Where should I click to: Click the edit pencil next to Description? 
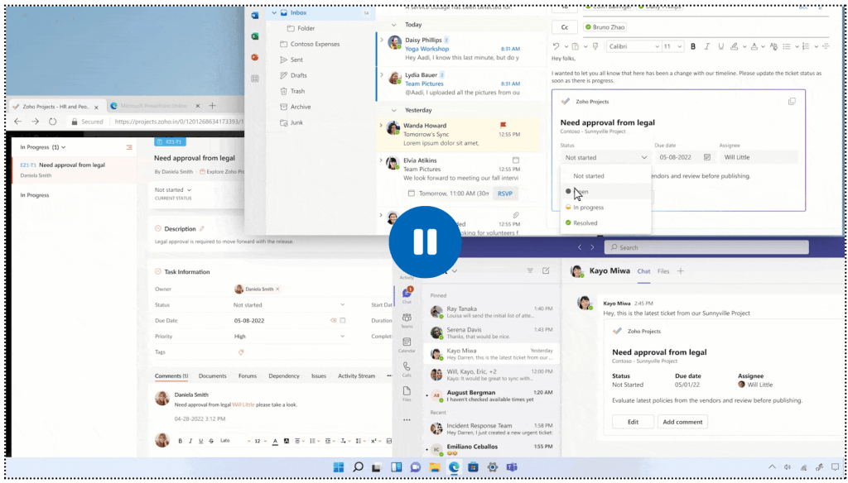[201, 229]
